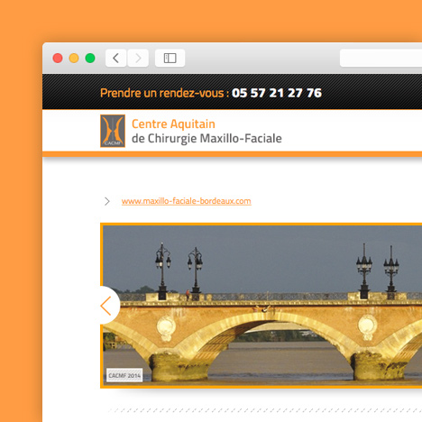The image size is (422, 422).
Task: Show the previous slide with orange arrow
Action: pyautogui.click(x=108, y=306)
